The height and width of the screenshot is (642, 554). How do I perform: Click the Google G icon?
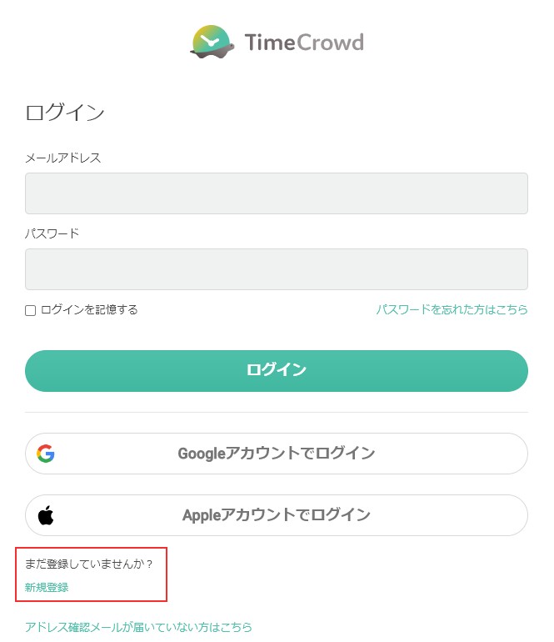(46, 454)
